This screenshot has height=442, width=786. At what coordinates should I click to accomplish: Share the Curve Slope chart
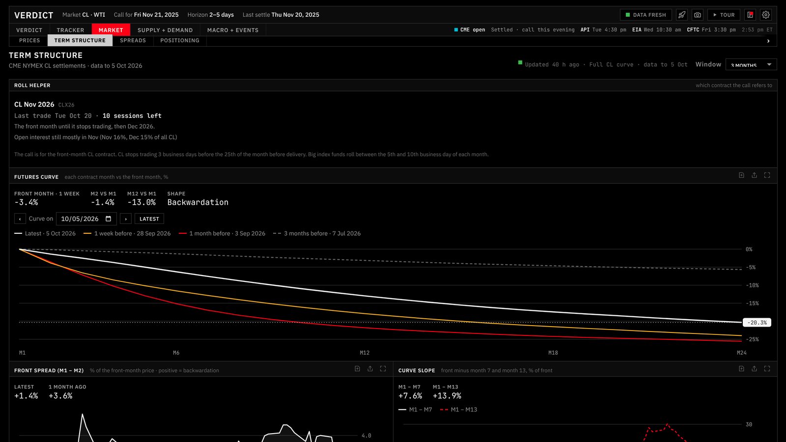(755, 369)
